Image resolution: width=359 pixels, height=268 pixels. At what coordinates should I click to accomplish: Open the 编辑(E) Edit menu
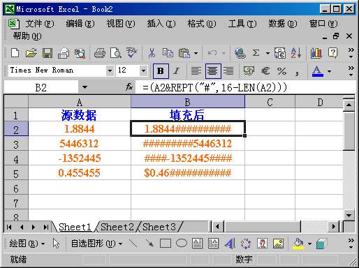point(80,24)
